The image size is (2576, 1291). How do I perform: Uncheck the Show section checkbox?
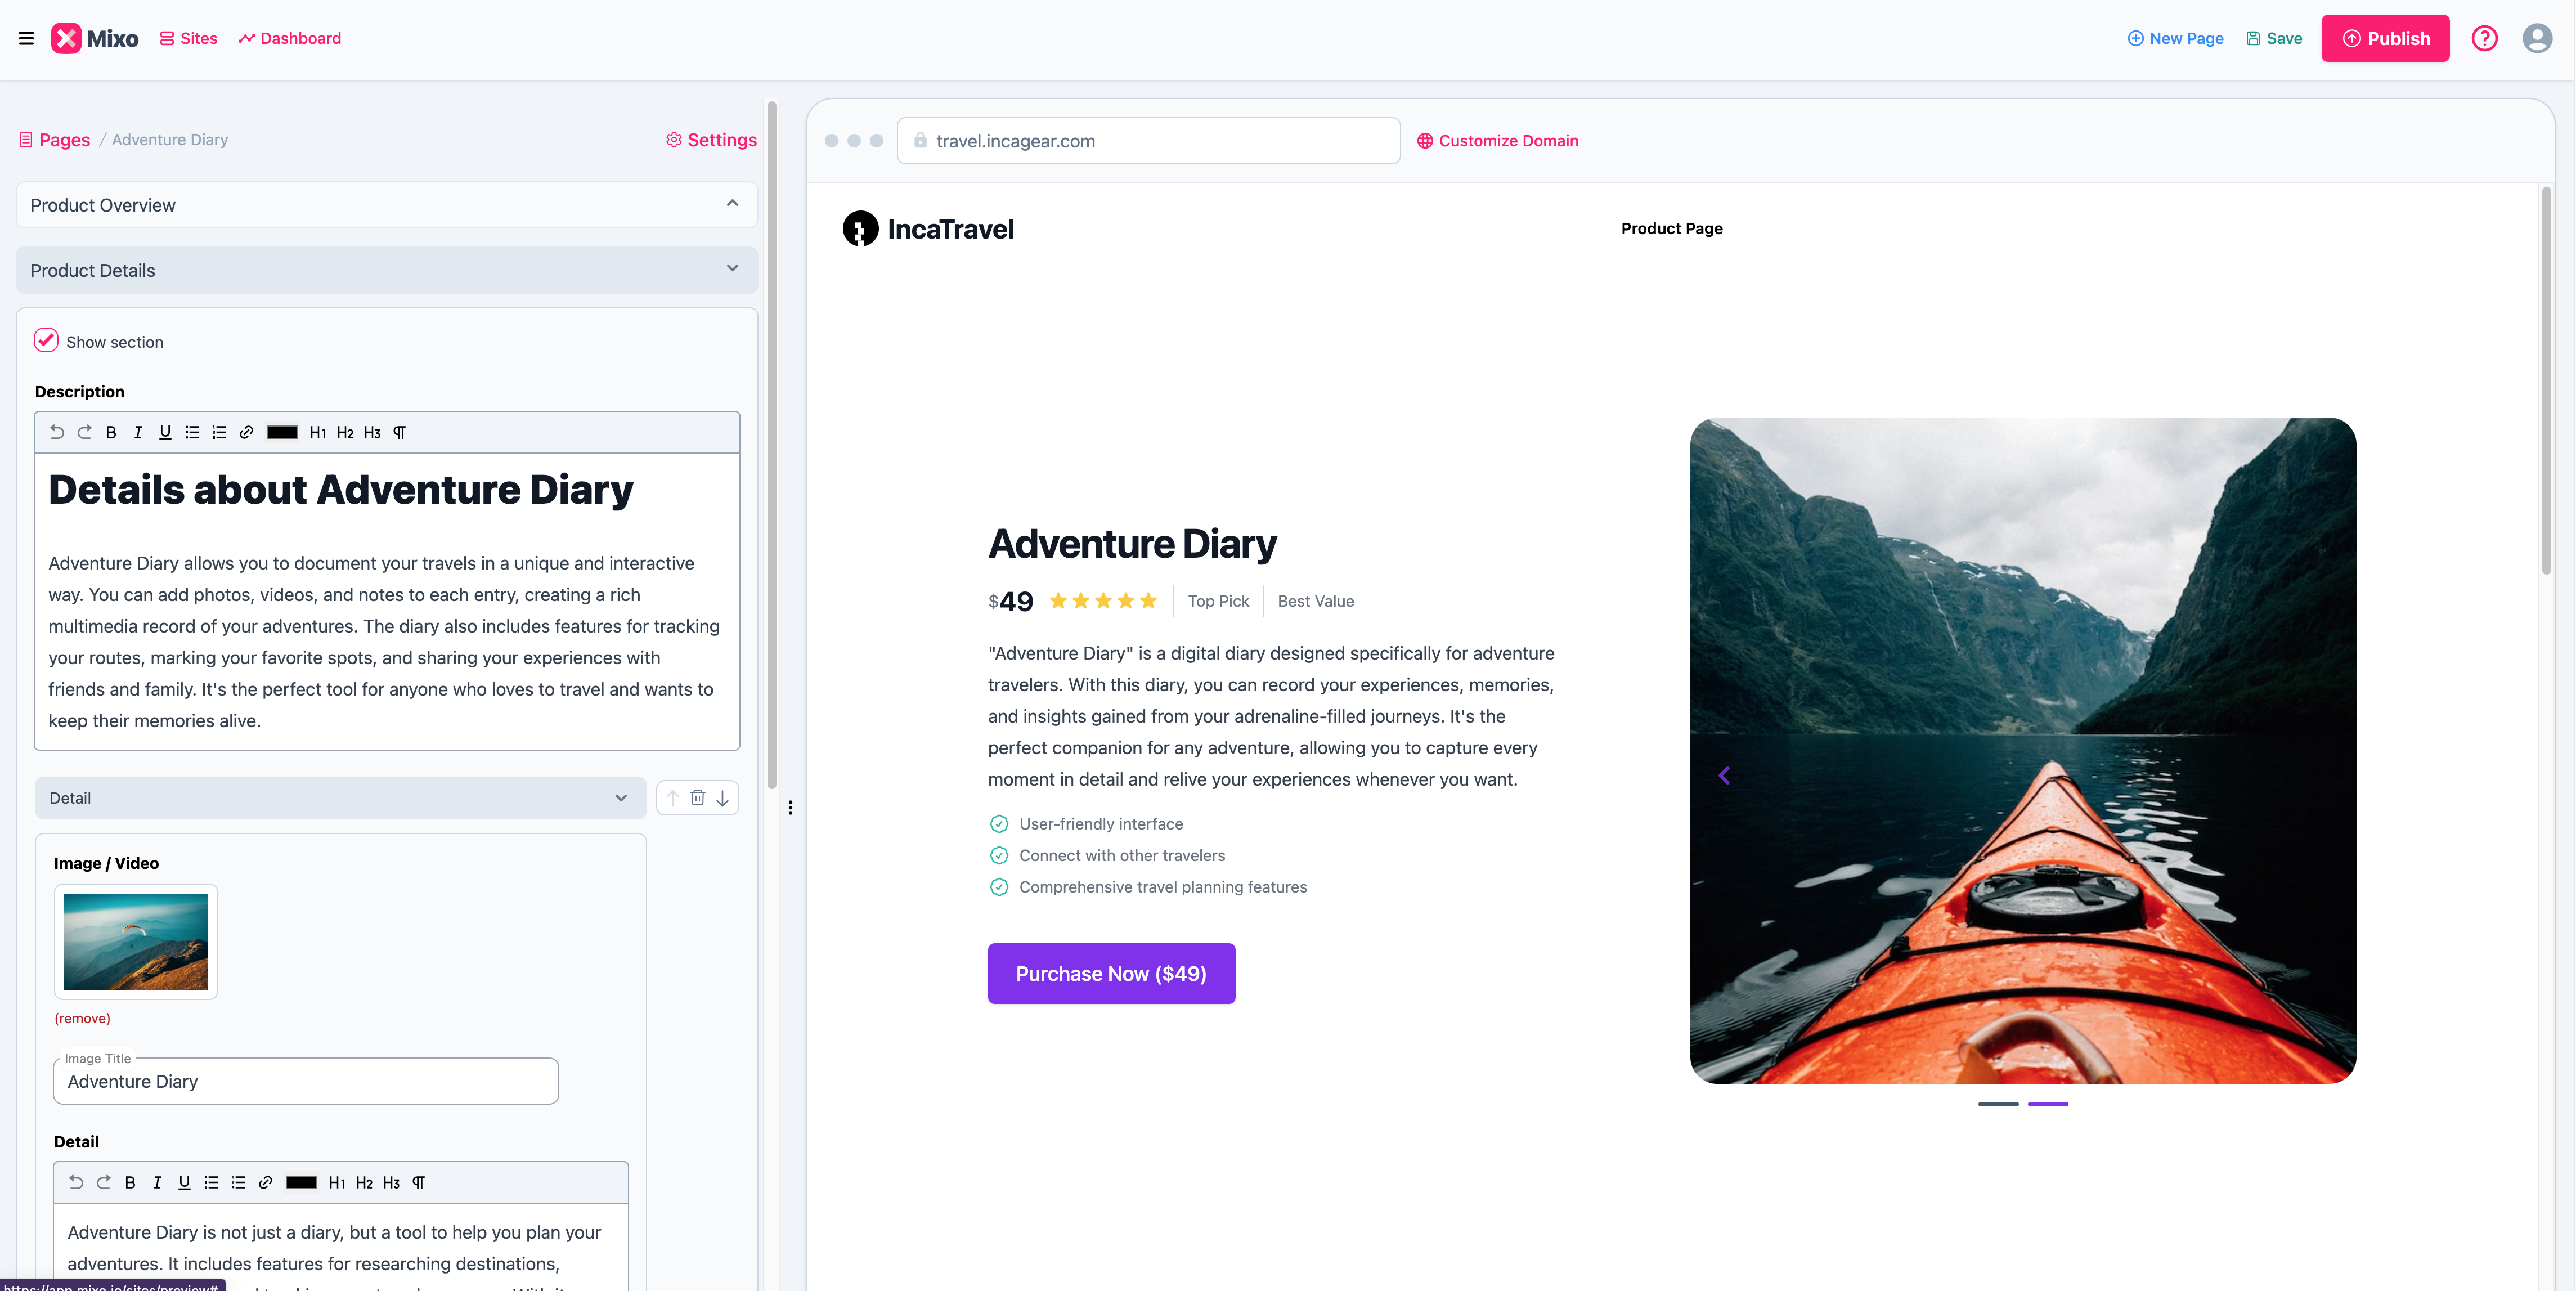tap(45, 340)
